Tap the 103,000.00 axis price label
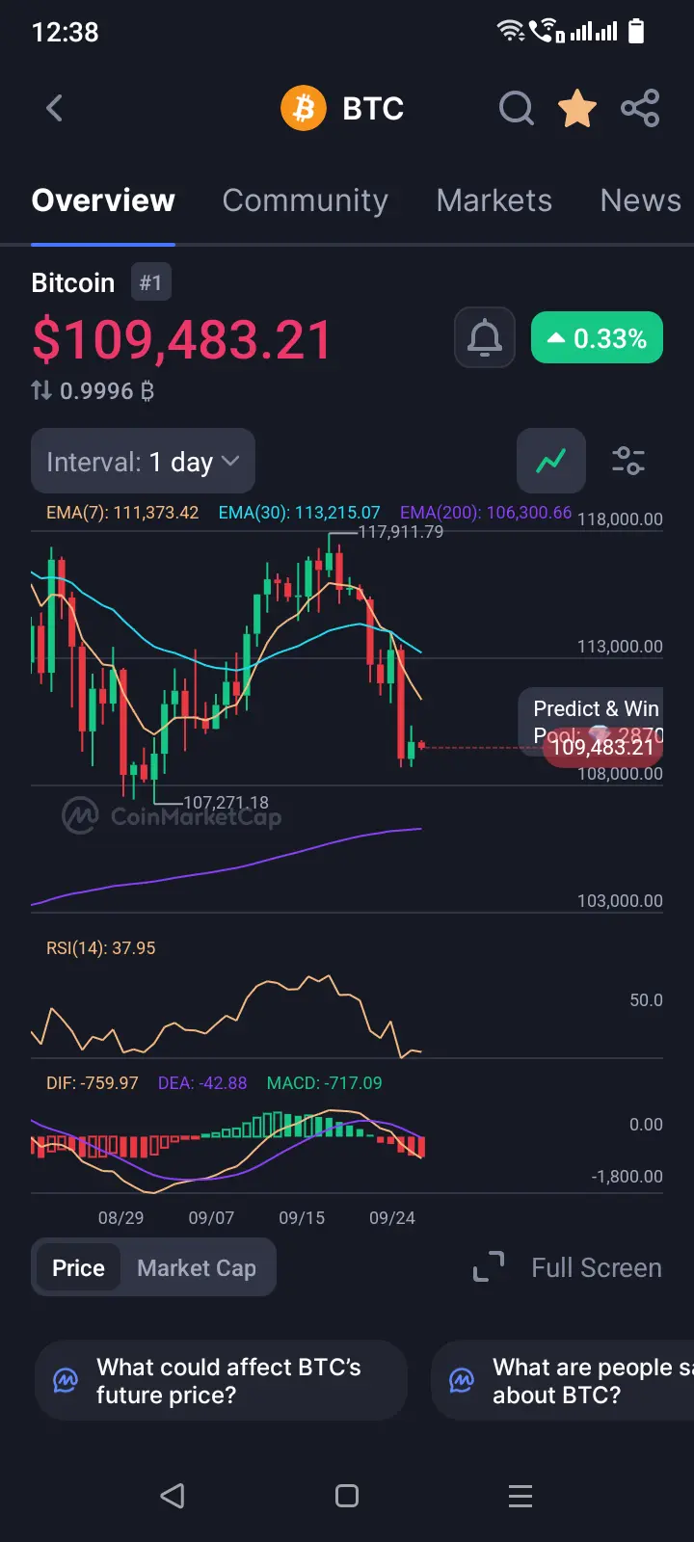The image size is (694, 1542). 620,901
